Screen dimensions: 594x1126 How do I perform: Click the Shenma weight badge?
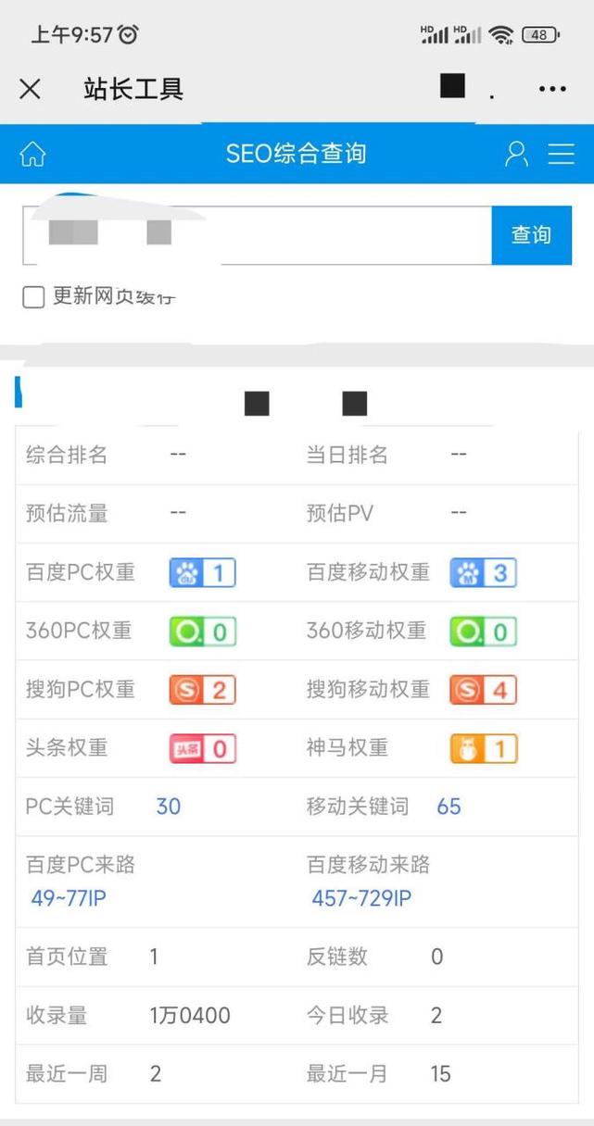[483, 748]
